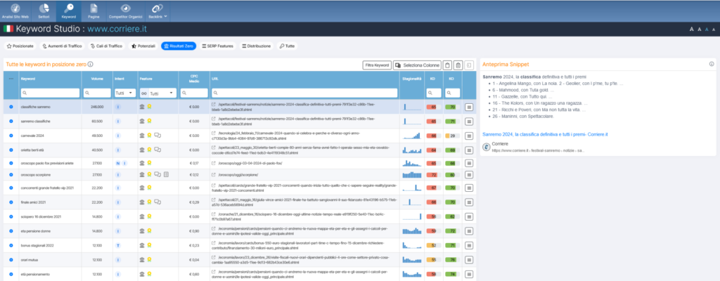The width and height of the screenshot is (720, 281).
Task: Open row menu for classifiche sanremo
Action: coord(469,107)
